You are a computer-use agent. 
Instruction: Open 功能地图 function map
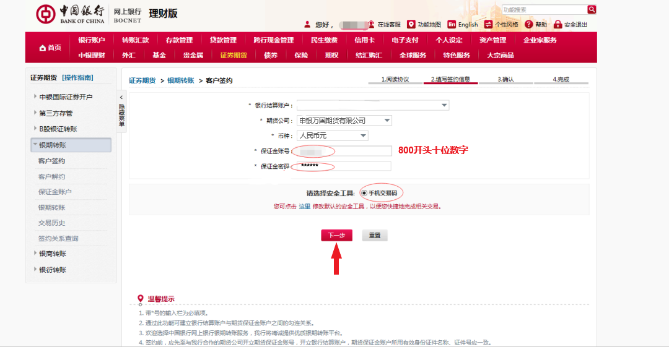(x=424, y=25)
